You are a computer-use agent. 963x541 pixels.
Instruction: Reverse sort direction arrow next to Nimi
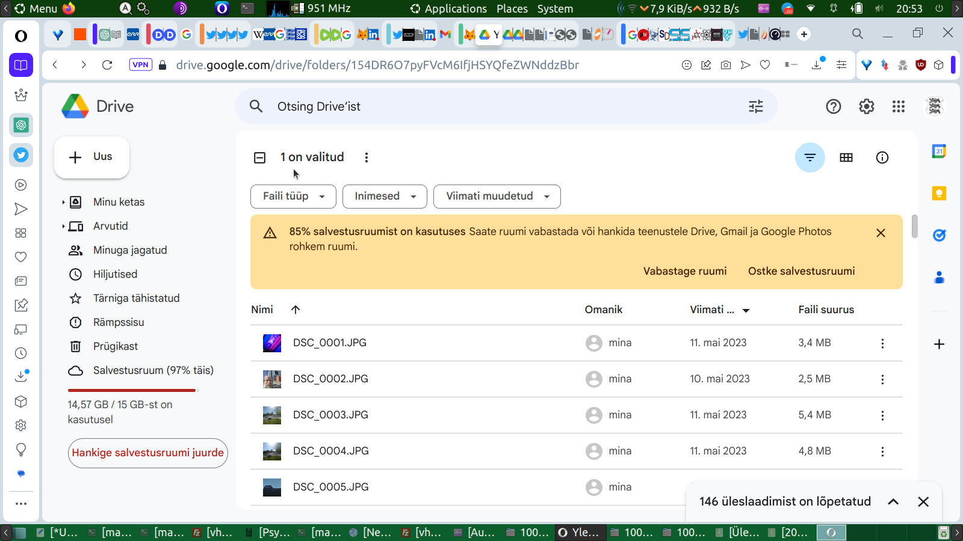pyautogui.click(x=296, y=310)
